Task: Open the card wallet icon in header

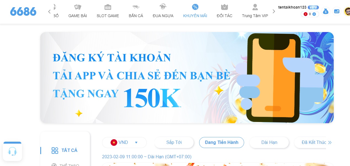Action: point(336,12)
